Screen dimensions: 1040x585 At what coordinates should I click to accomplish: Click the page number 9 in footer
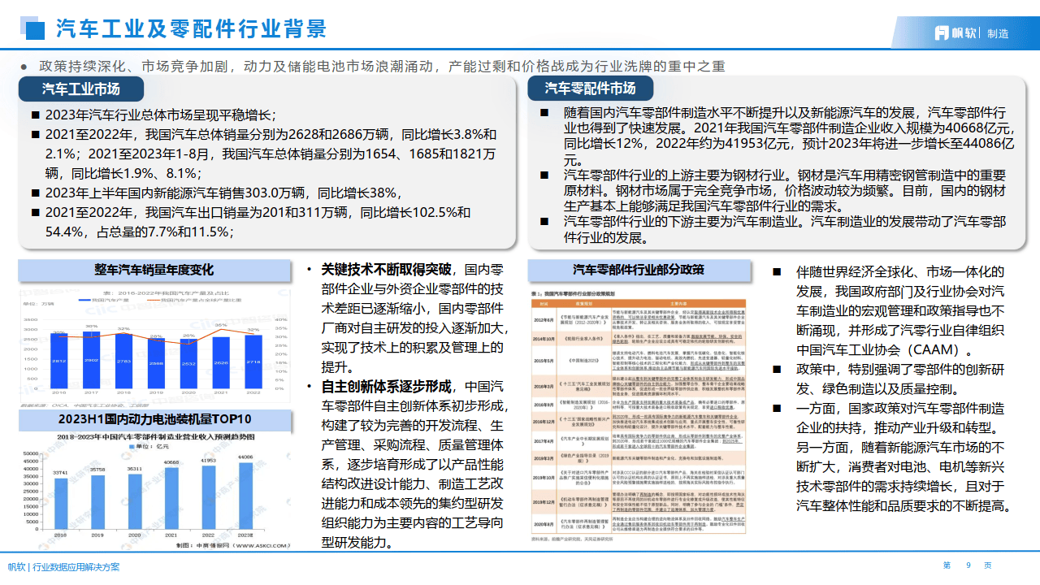tap(968, 565)
